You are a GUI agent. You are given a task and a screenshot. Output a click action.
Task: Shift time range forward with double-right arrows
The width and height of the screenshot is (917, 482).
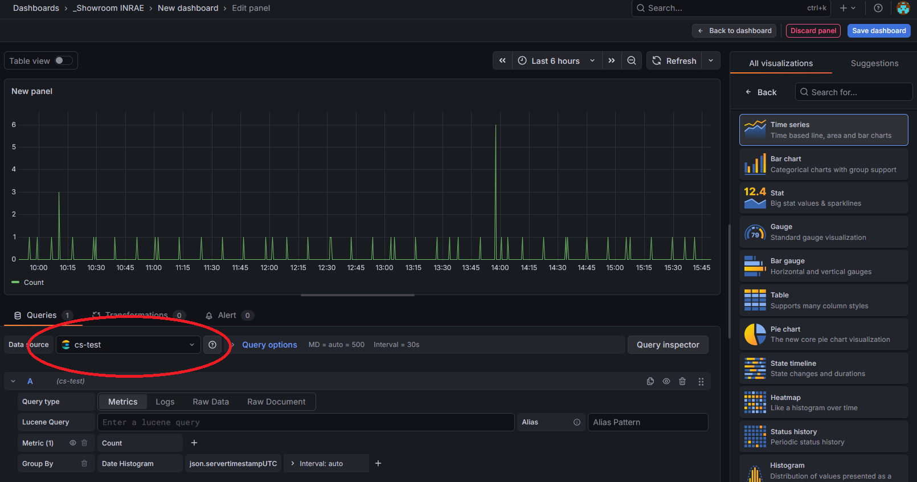coord(611,61)
